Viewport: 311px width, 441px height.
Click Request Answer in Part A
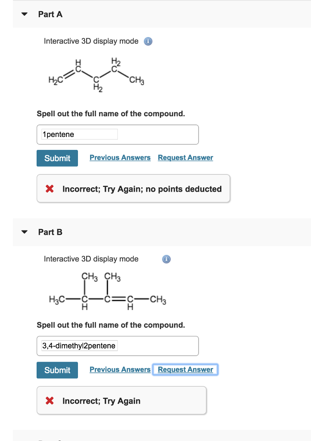tap(185, 158)
